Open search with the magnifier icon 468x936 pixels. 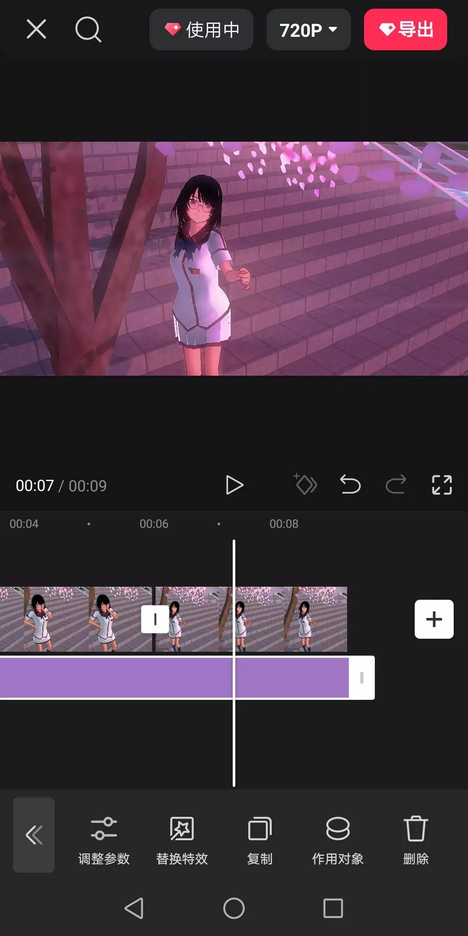click(x=88, y=29)
